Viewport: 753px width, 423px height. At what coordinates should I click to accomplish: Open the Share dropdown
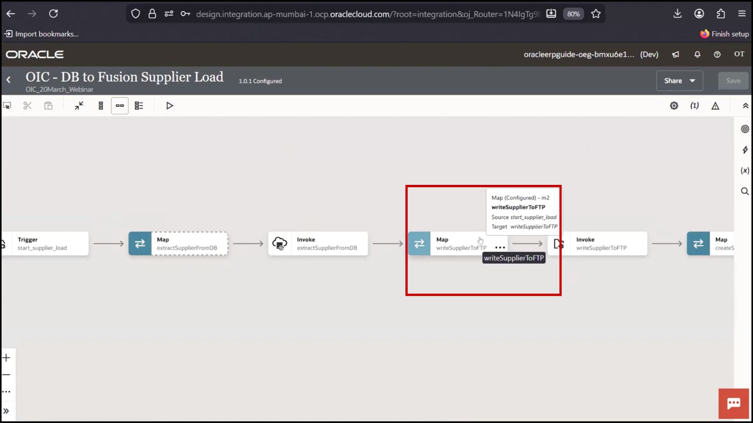680,81
